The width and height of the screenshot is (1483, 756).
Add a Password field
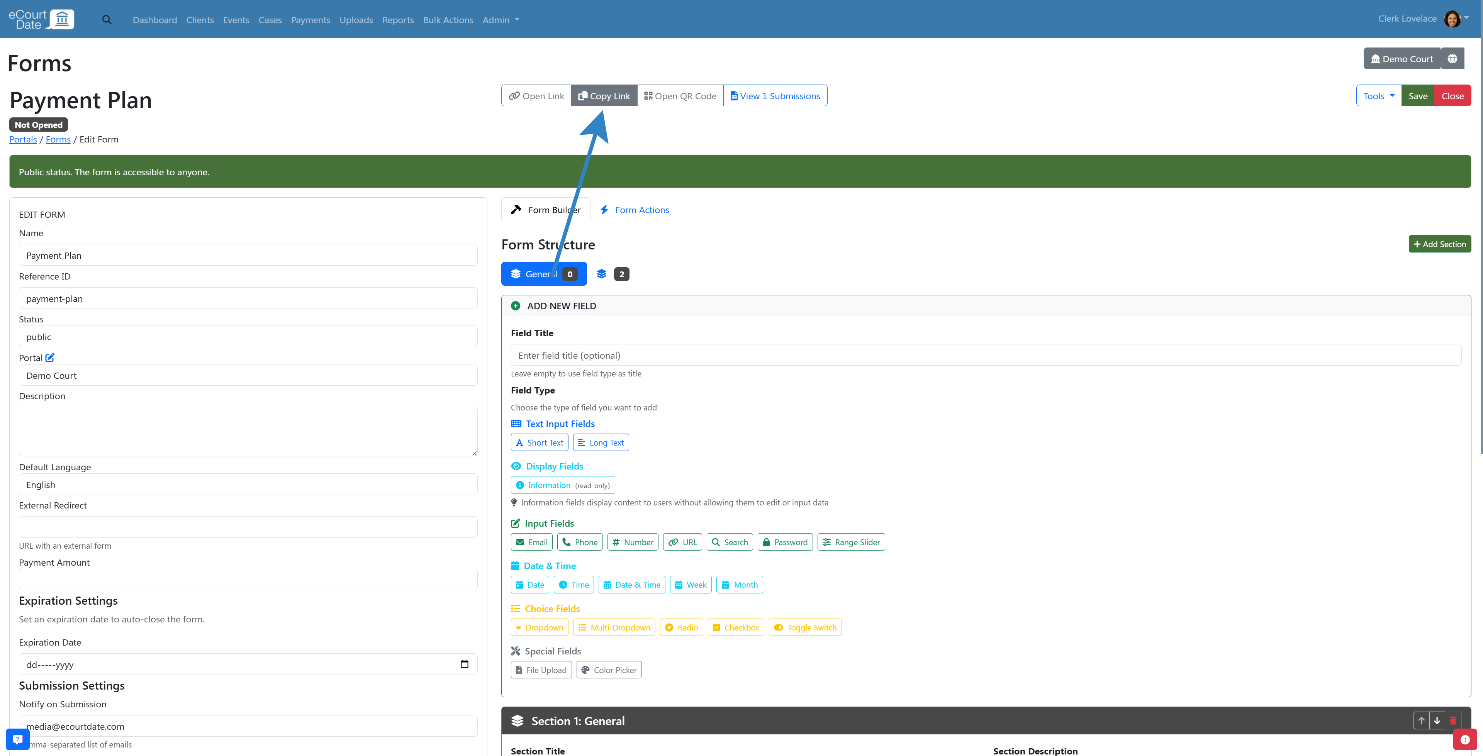pyautogui.click(x=785, y=542)
